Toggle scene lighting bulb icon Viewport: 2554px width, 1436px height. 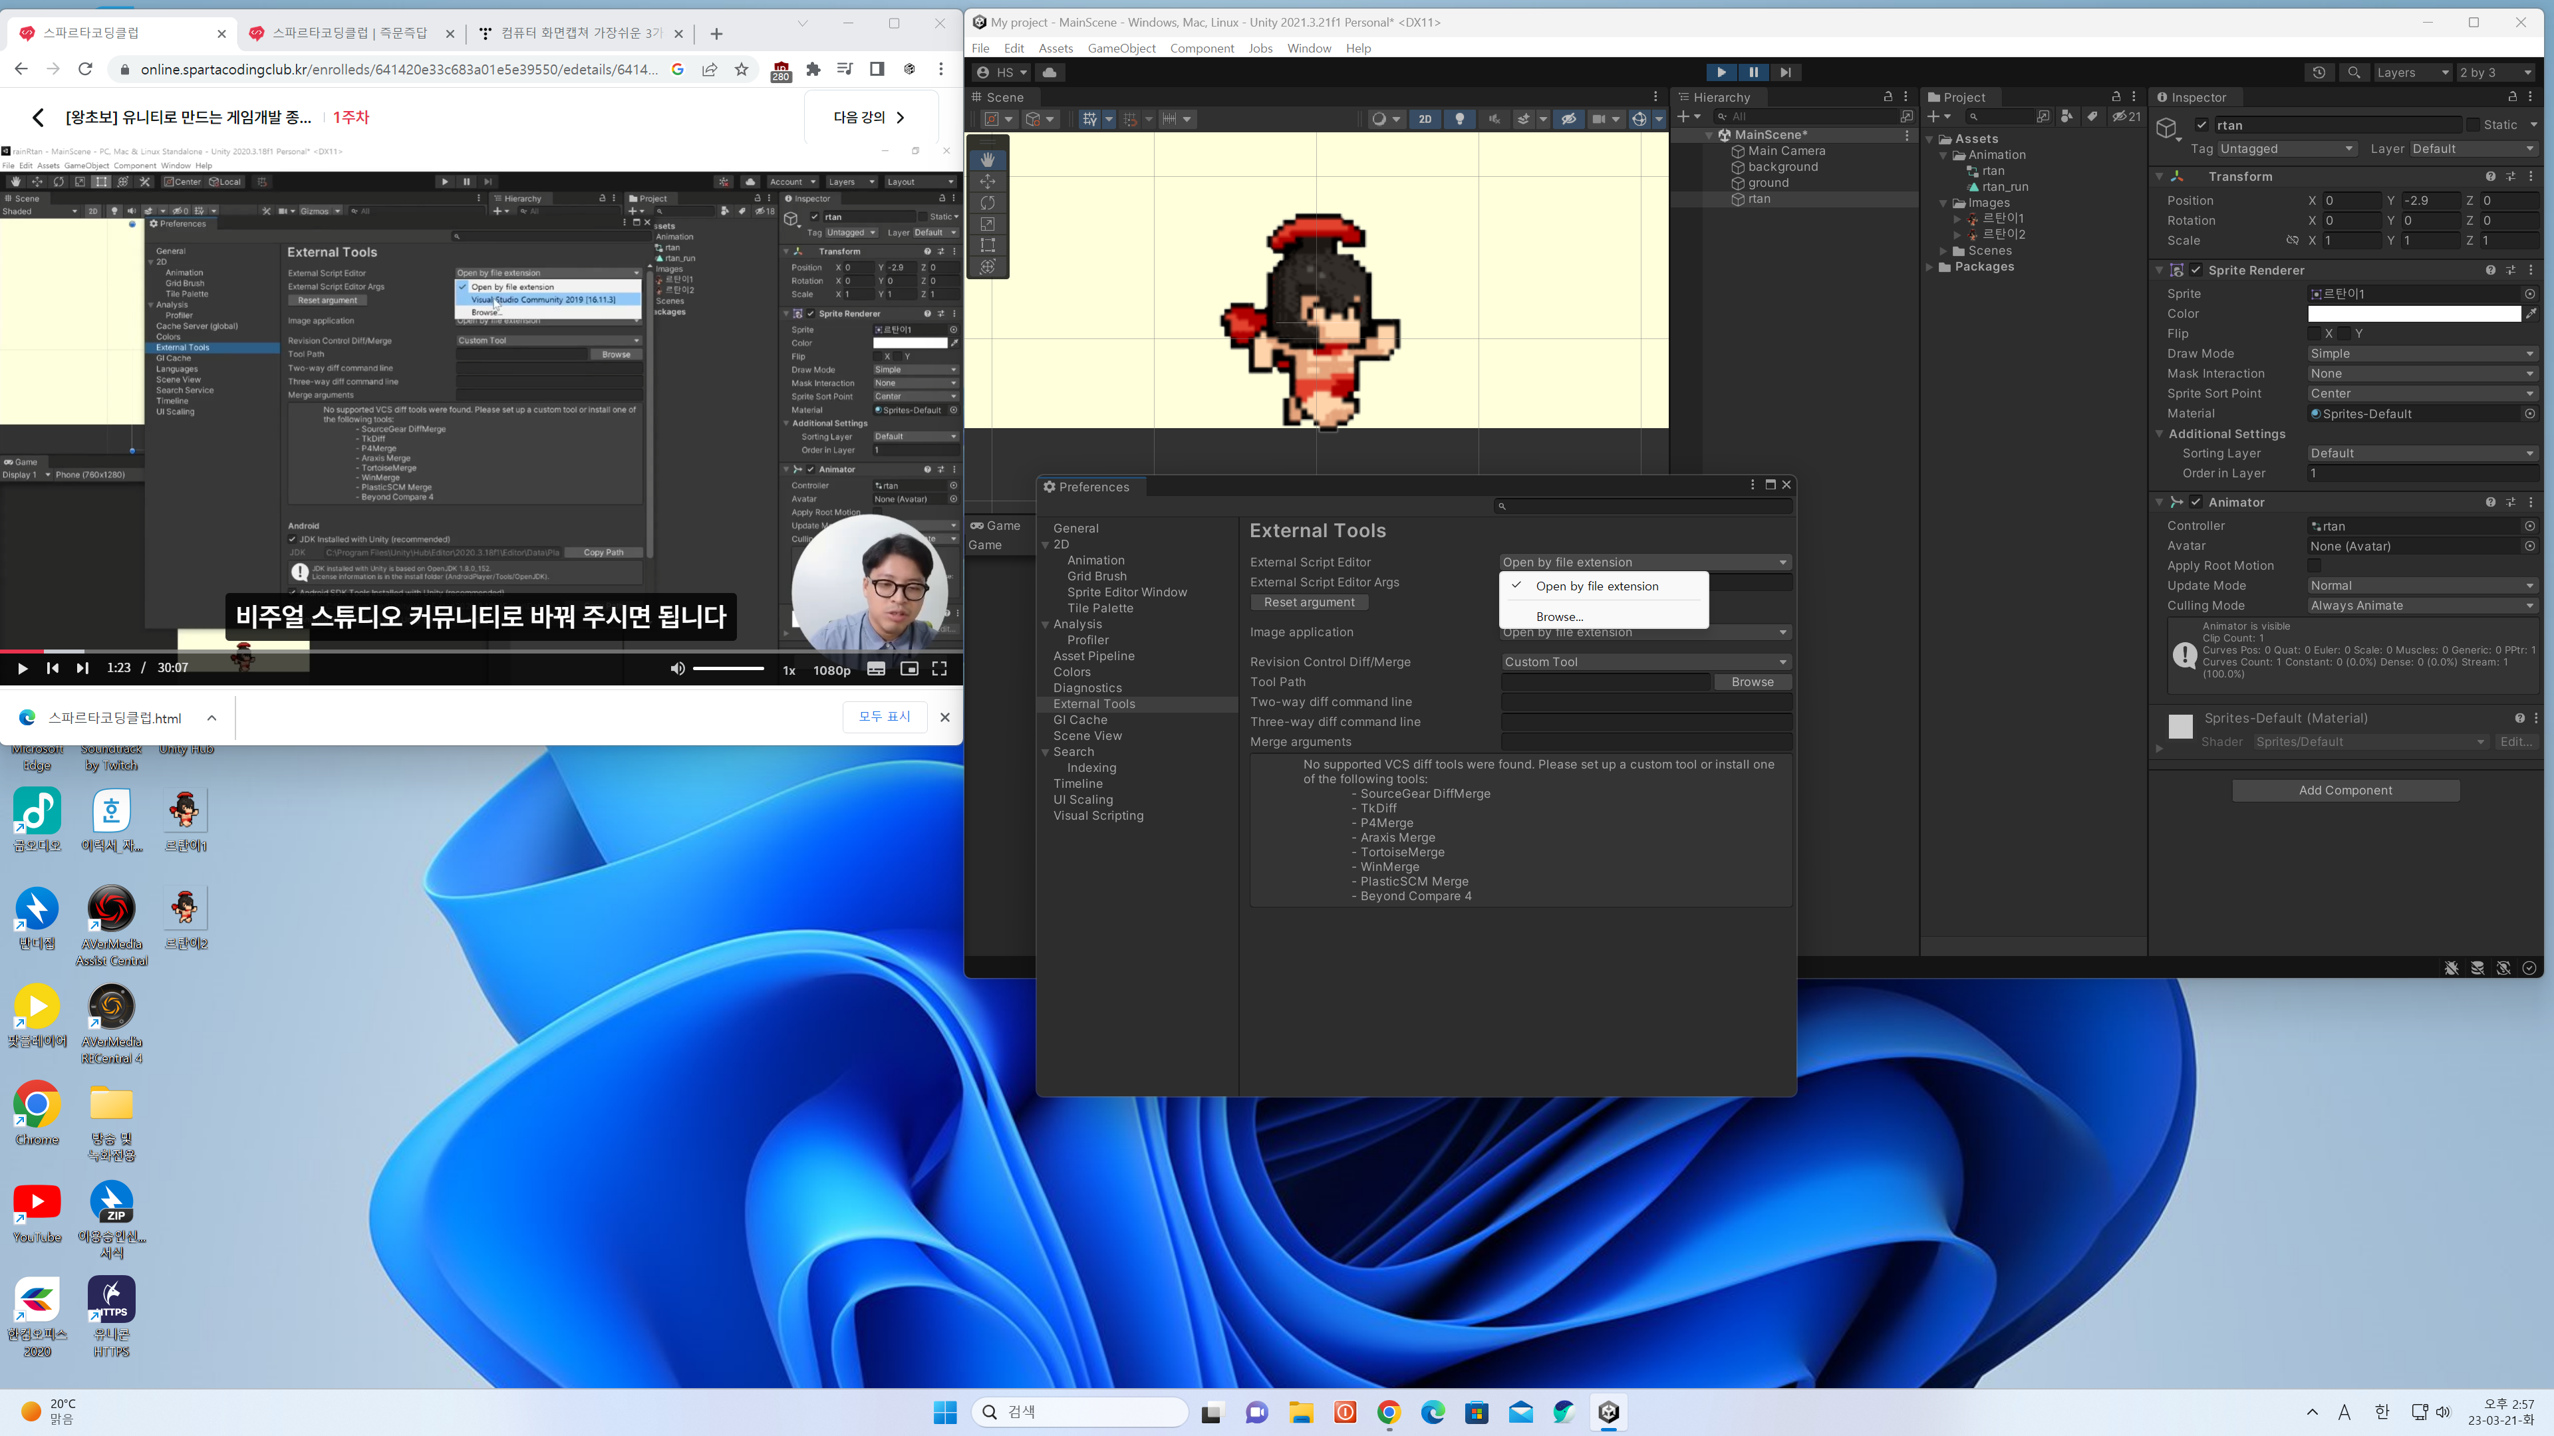click(1459, 119)
